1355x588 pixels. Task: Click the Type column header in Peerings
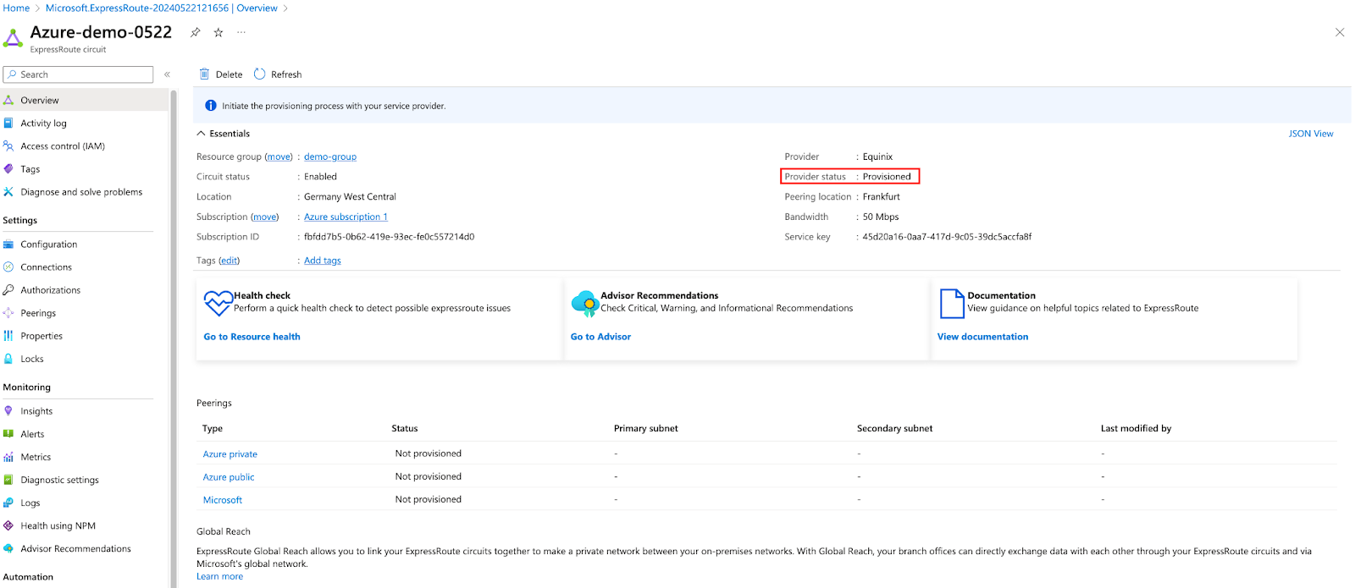click(x=213, y=428)
